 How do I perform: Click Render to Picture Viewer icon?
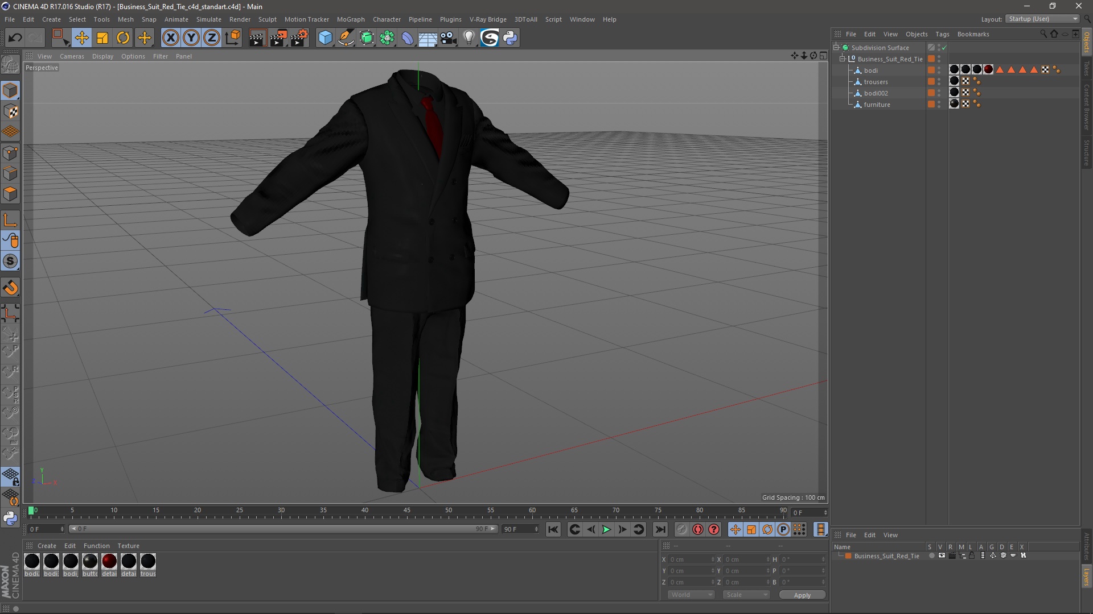click(x=278, y=38)
